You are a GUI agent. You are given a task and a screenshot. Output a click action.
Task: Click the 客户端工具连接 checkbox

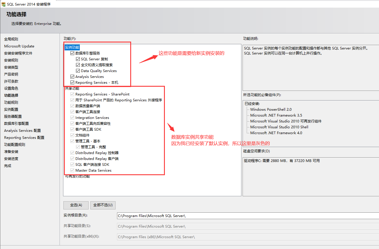click(72, 112)
